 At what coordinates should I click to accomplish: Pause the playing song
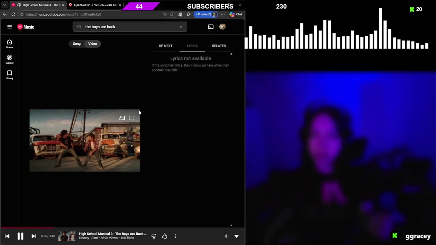[20, 236]
